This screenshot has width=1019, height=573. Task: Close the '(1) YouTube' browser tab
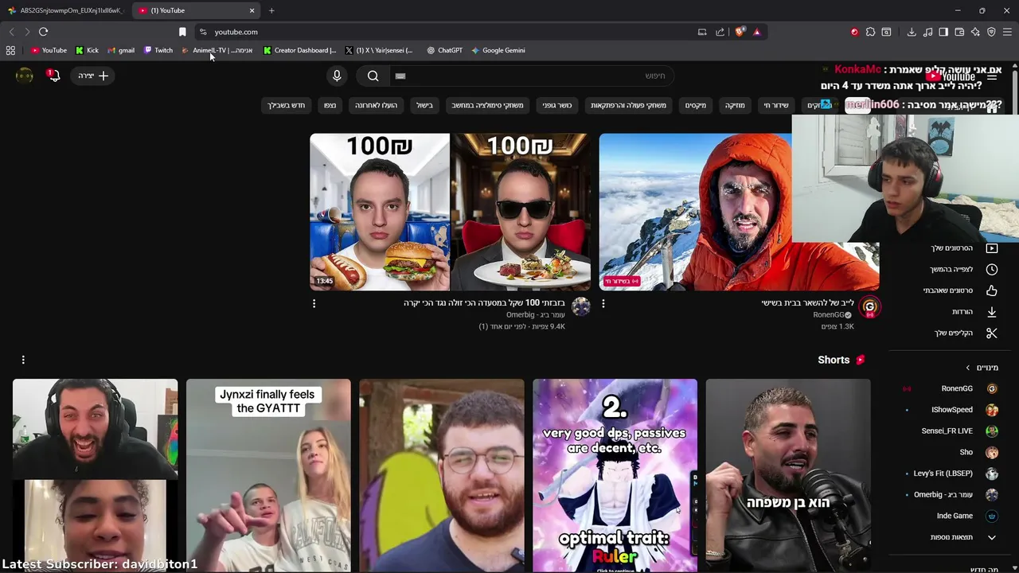tap(252, 10)
